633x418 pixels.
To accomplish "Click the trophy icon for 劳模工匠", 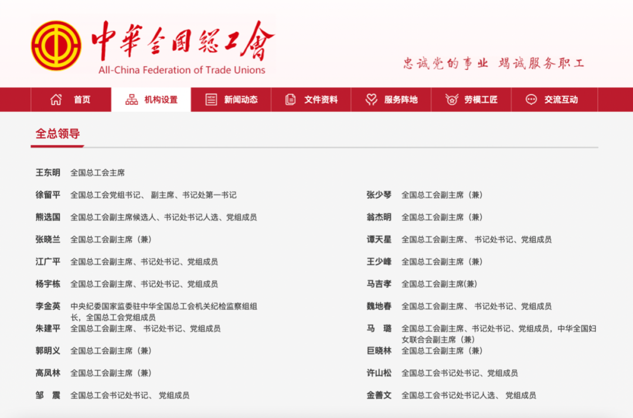I will (x=450, y=99).
